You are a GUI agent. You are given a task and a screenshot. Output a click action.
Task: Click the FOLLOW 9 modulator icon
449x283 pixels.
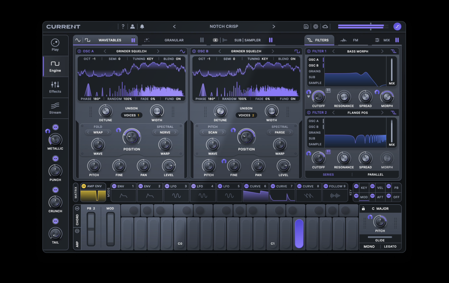click(x=326, y=186)
